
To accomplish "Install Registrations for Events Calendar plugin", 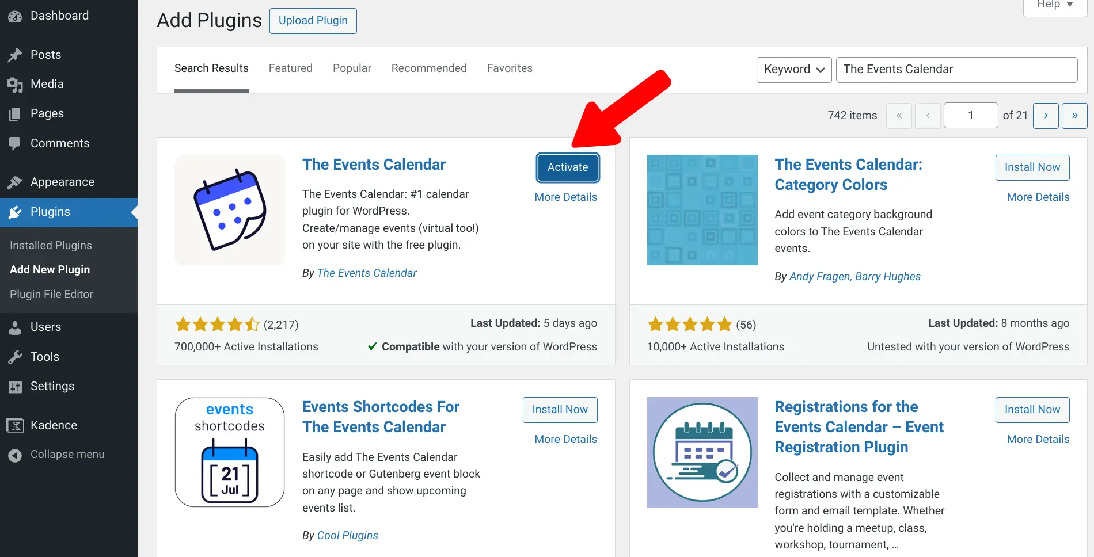I will tap(1032, 410).
